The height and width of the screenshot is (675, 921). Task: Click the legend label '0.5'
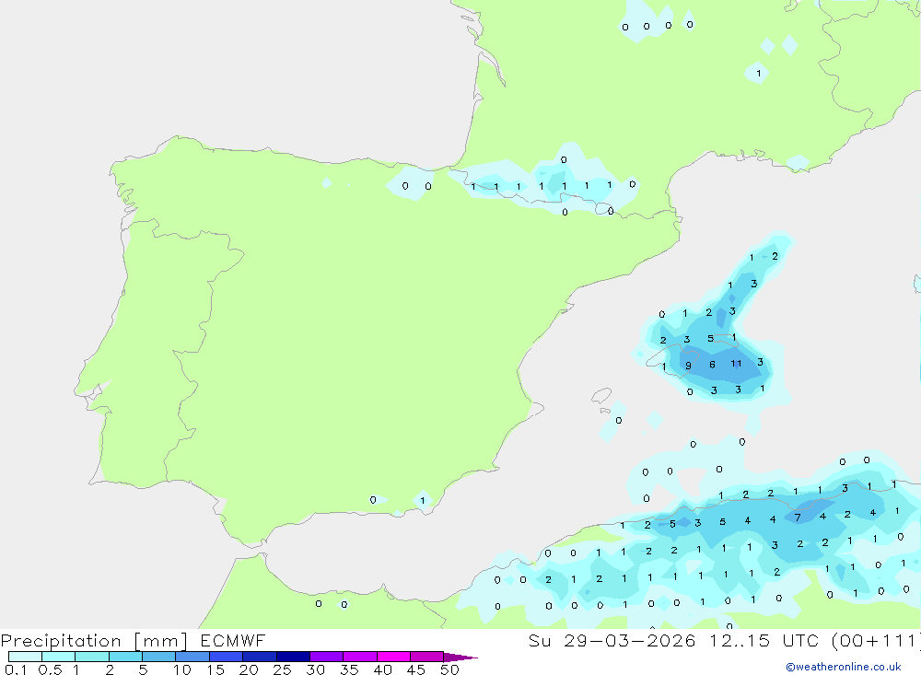pos(50,669)
